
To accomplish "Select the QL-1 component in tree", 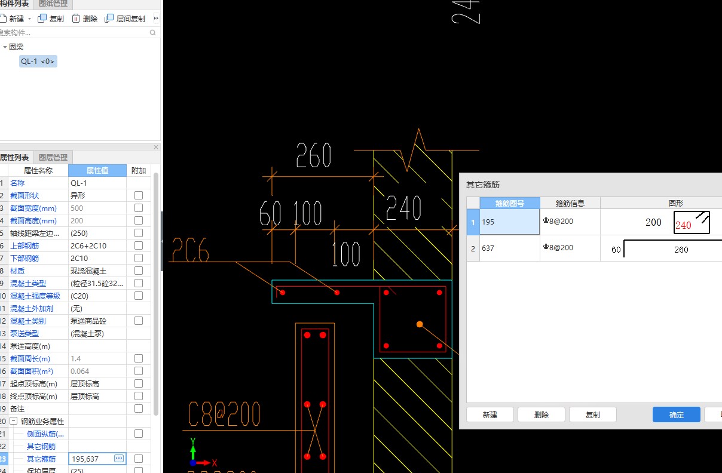I will tap(38, 62).
